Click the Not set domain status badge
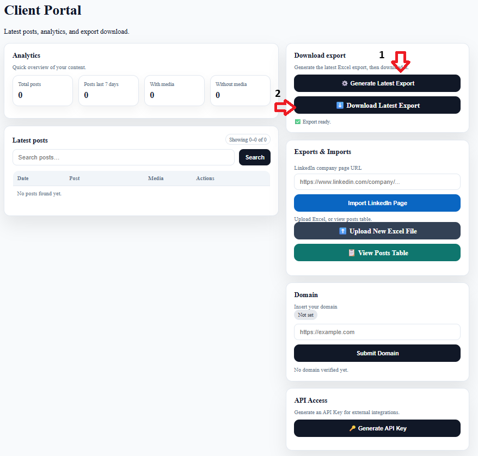Image resolution: width=478 pixels, height=456 pixels. tap(305, 315)
